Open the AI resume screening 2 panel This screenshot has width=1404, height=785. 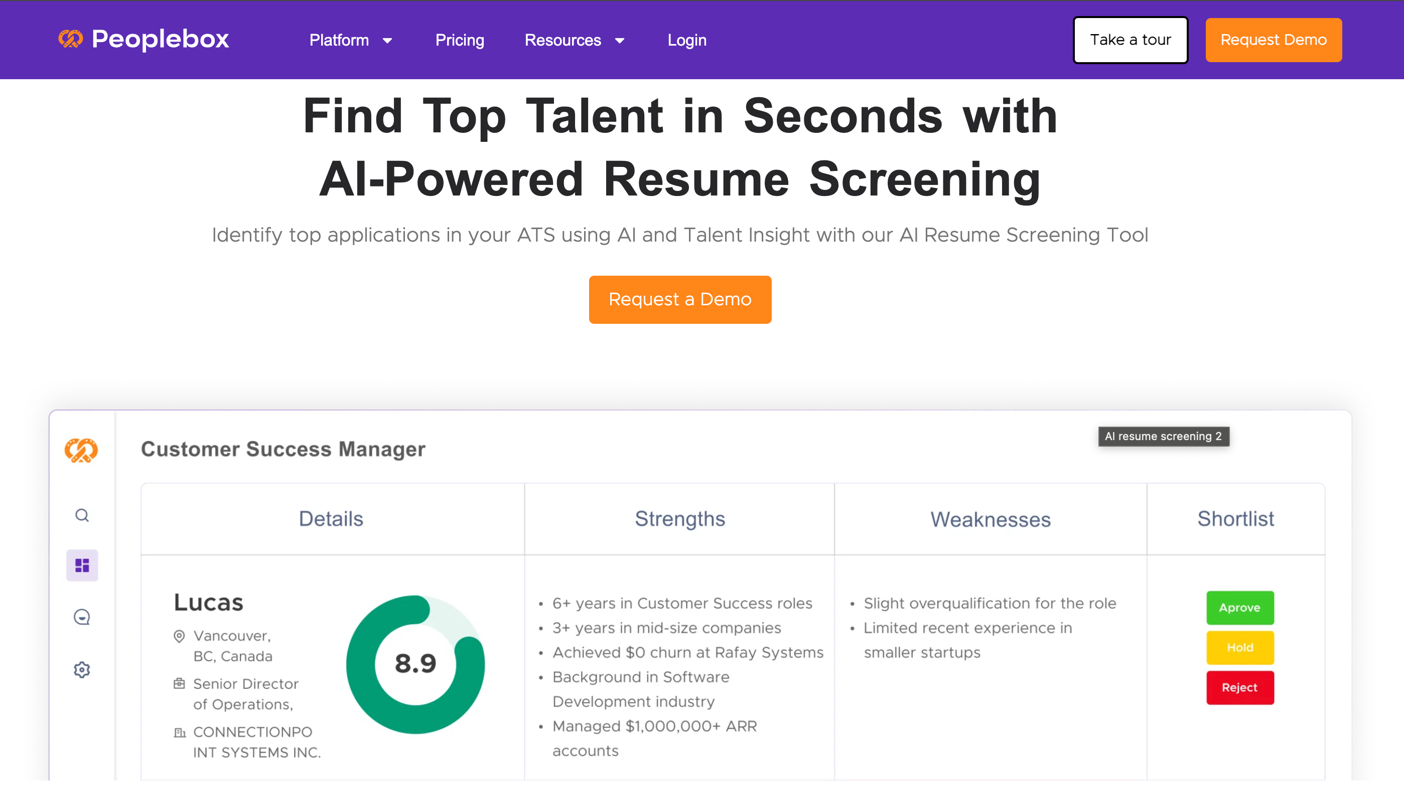1163,436
